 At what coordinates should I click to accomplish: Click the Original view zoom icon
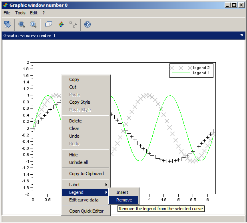(x=33, y=24)
